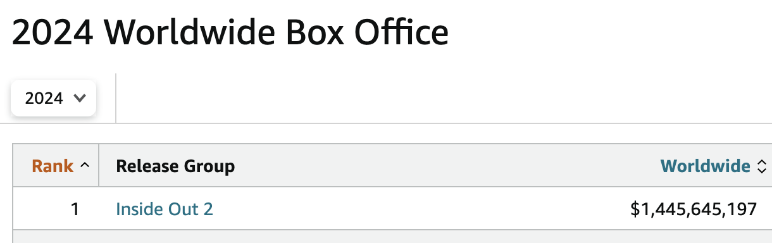Image resolution: width=772 pixels, height=243 pixels.
Task: Click the ascending arrow next to Rank
Action: pyautogui.click(x=85, y=166)
